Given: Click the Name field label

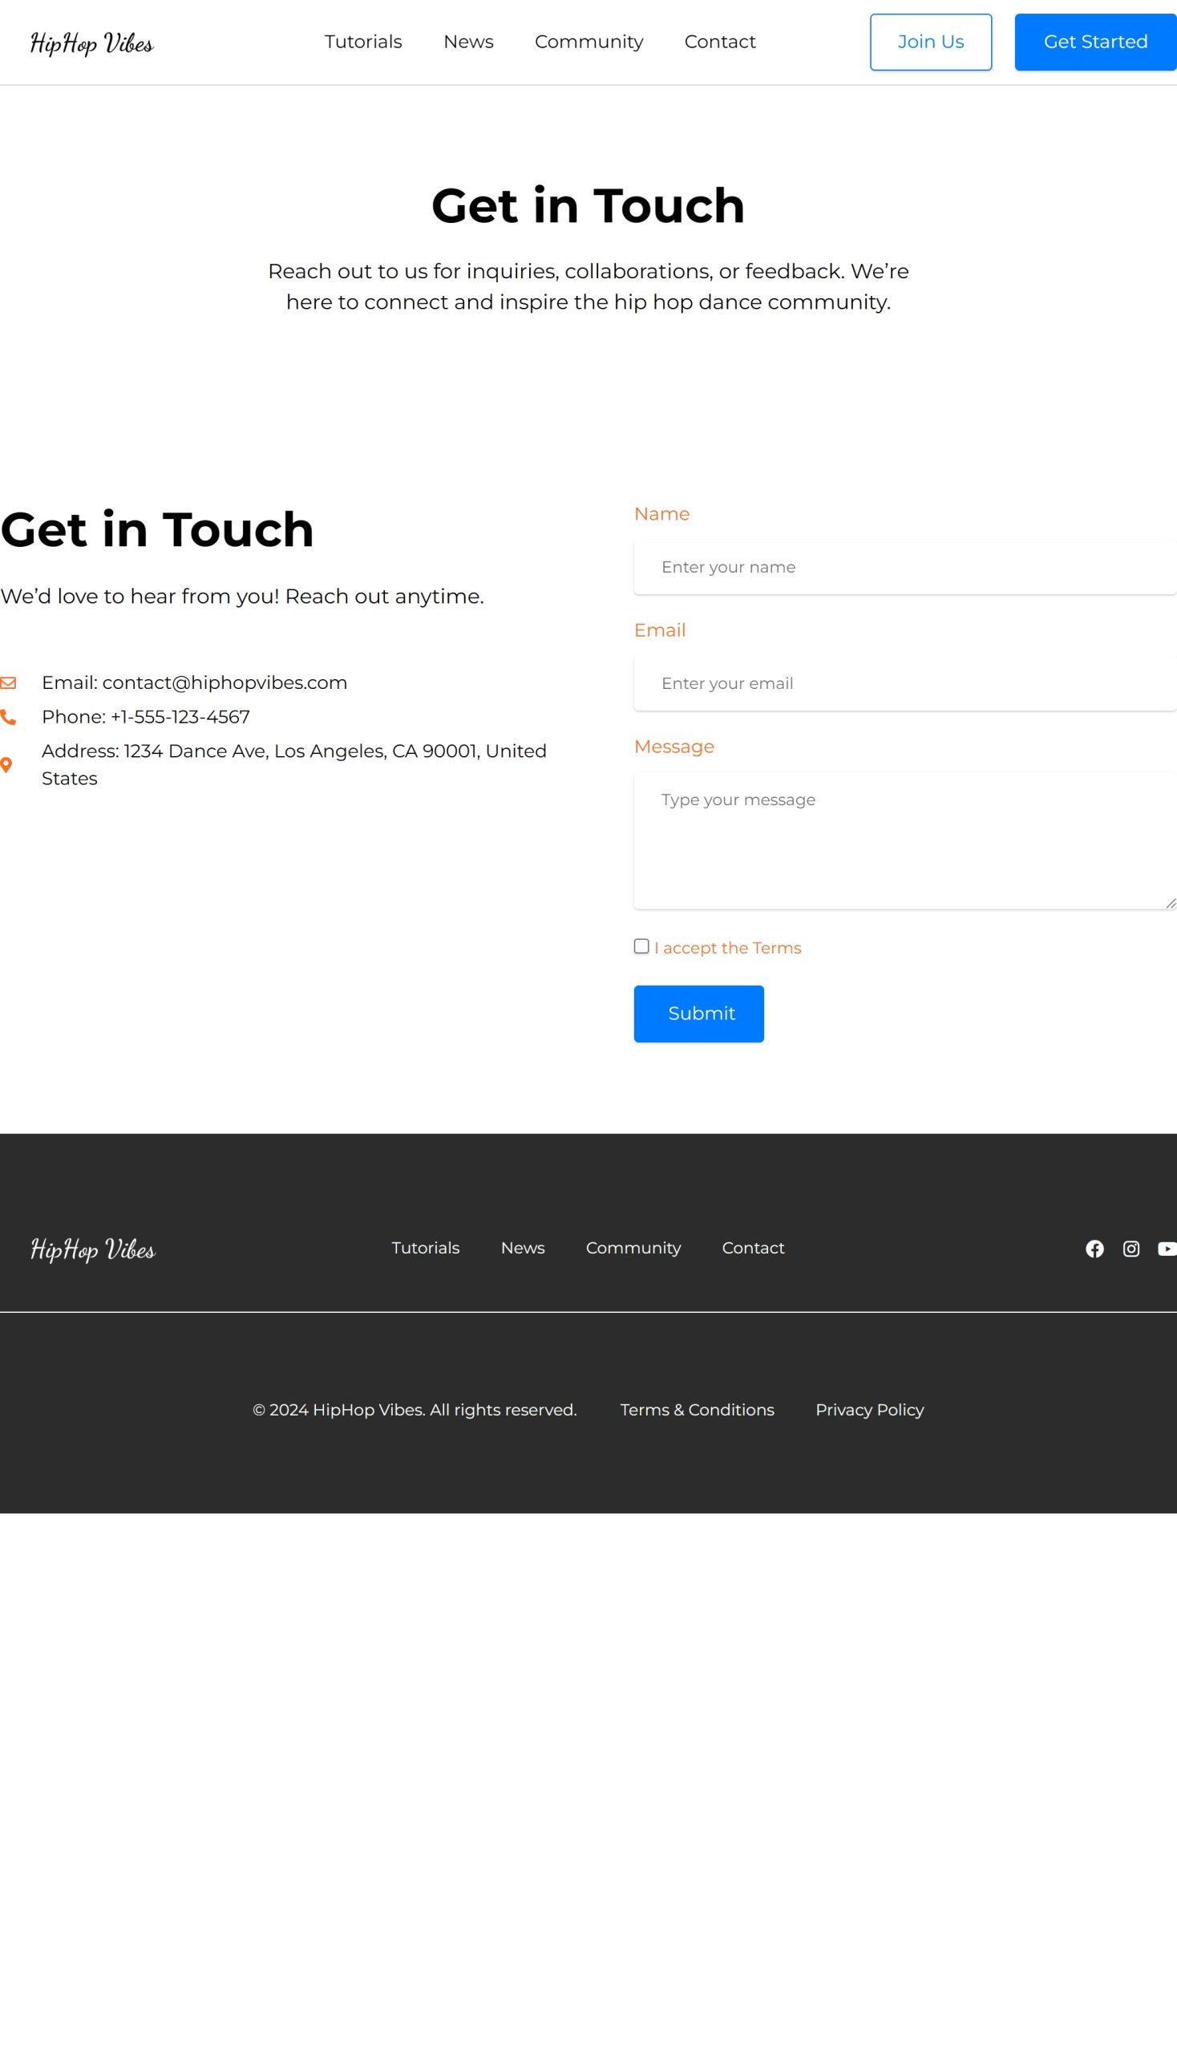Looking at the screenshot, I should click(x=661, y=513).
